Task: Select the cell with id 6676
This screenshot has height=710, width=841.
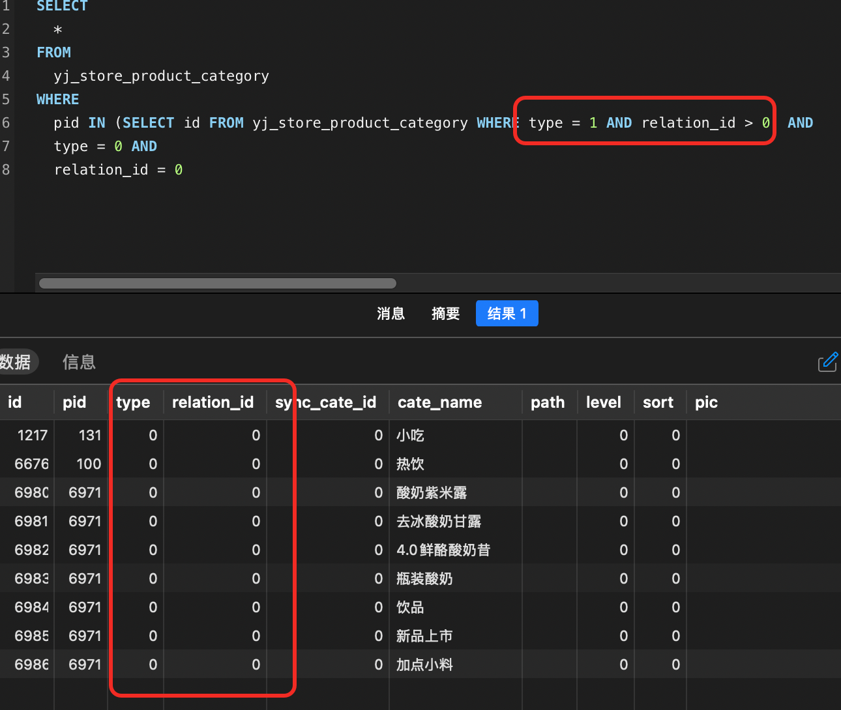Action: click(31, 464)
